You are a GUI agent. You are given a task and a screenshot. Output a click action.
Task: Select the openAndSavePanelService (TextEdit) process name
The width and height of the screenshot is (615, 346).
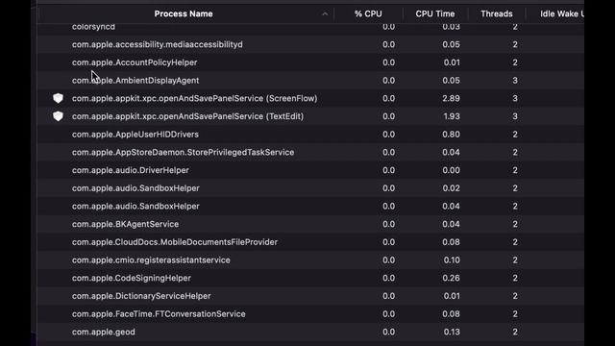point(187,116)
